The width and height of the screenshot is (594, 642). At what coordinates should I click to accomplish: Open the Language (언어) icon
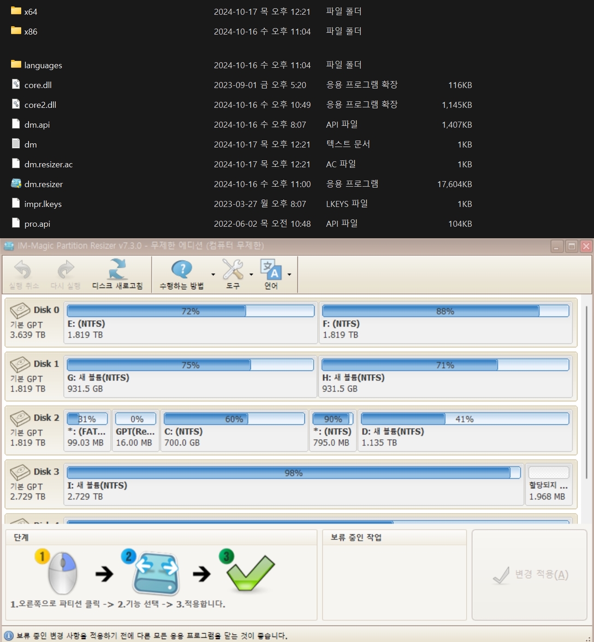click(x=271, y=269)
